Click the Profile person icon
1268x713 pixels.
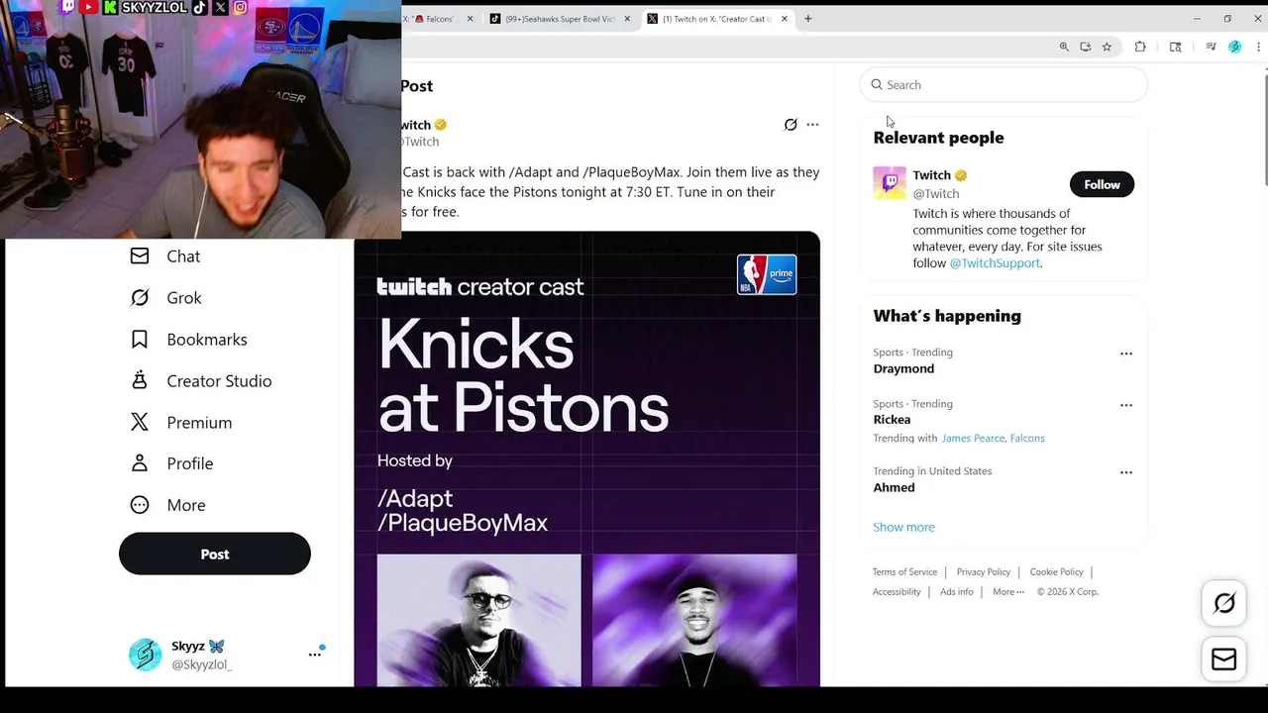point(140,463)
